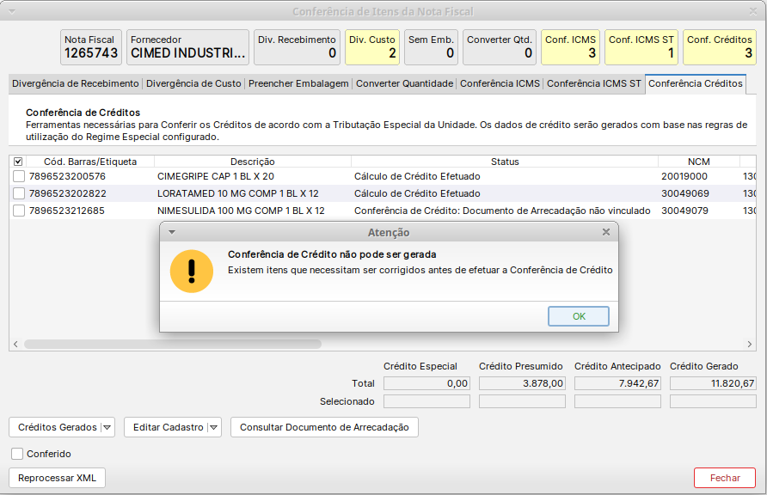
Task: Expand the Editar Cadastro dropdown arrow
Action: coord(213,427)
